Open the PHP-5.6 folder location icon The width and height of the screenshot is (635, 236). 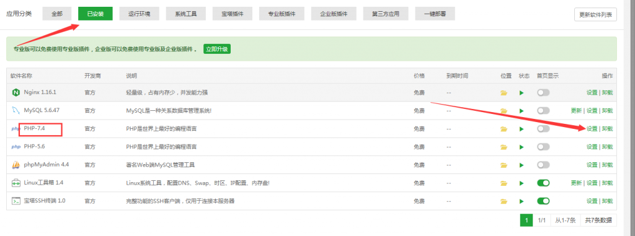pyautogui.click(x=504, y=147)
